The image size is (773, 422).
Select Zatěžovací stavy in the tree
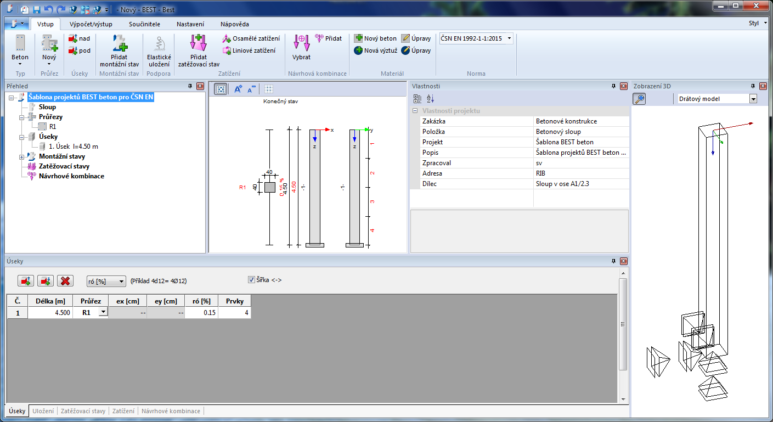(x=64, y=166)
